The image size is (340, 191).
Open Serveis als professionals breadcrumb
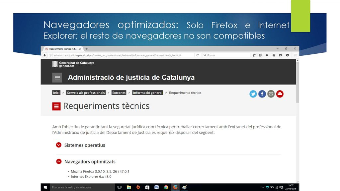coord(86,93)
